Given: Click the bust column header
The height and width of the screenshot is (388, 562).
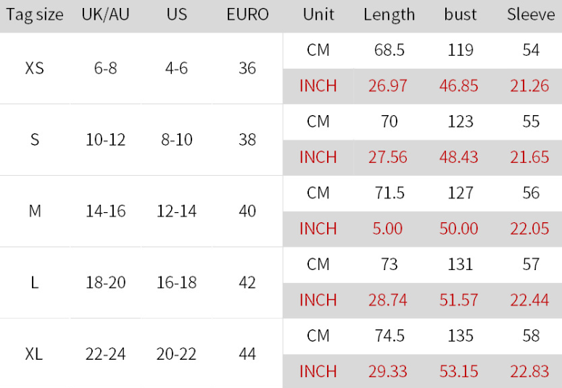Looking at the screenshot, I should (460, 14).
